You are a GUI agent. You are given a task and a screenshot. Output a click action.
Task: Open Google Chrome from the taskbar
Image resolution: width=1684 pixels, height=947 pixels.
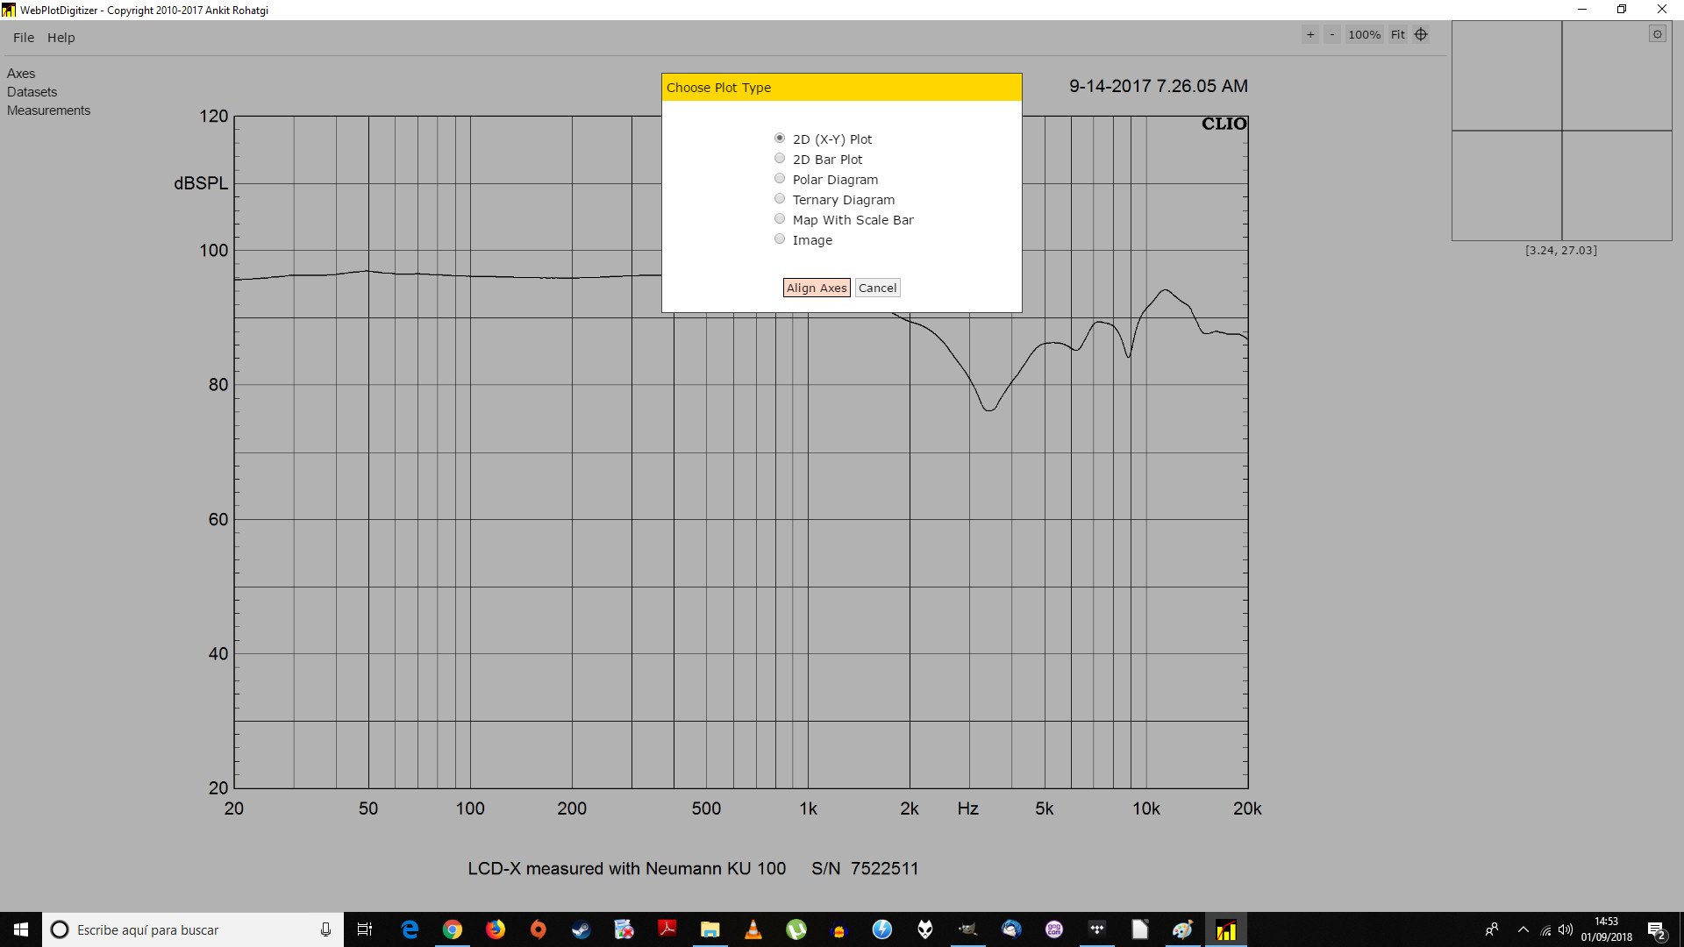tap(453, 929)
